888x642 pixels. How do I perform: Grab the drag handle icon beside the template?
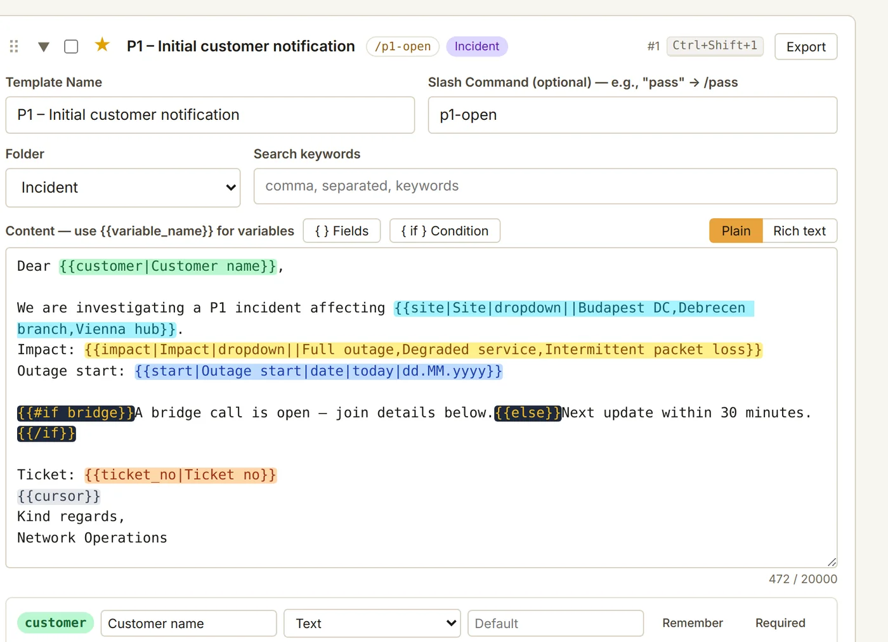click(14, 46)
